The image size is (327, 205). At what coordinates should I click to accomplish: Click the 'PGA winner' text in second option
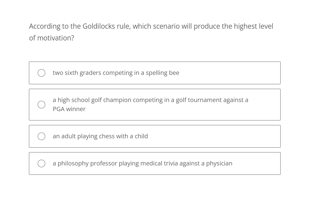click(x=69, y=109)
